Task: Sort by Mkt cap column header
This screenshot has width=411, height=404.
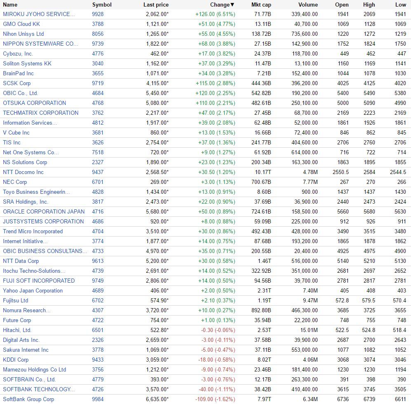Action: click(261, 5)
